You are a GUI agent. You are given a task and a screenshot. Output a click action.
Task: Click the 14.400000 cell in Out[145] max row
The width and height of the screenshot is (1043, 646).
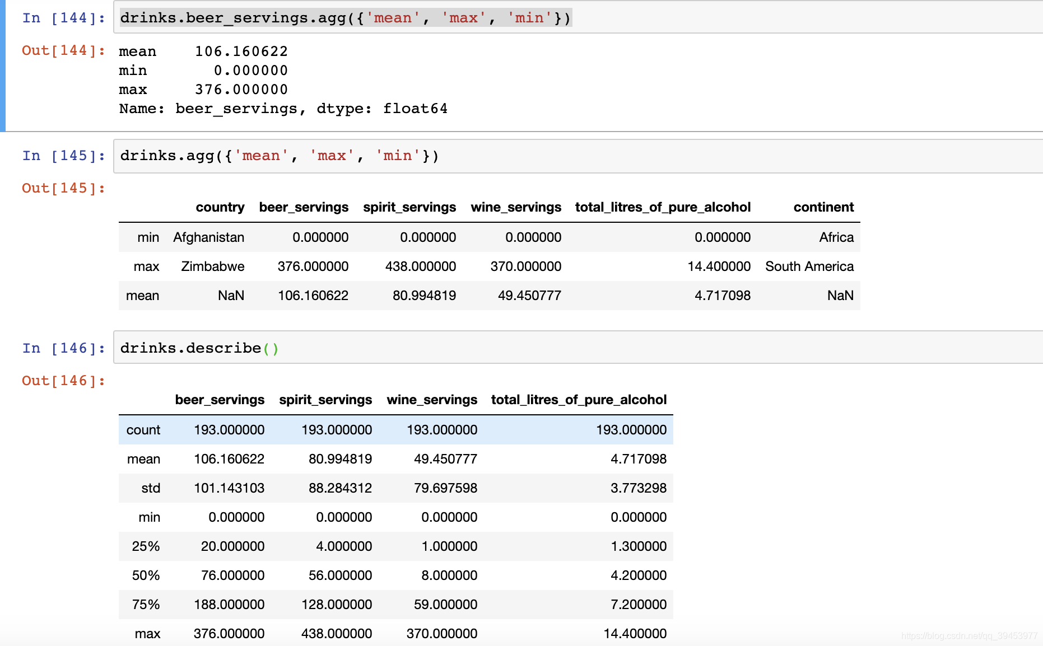click(x=719, y=266)
